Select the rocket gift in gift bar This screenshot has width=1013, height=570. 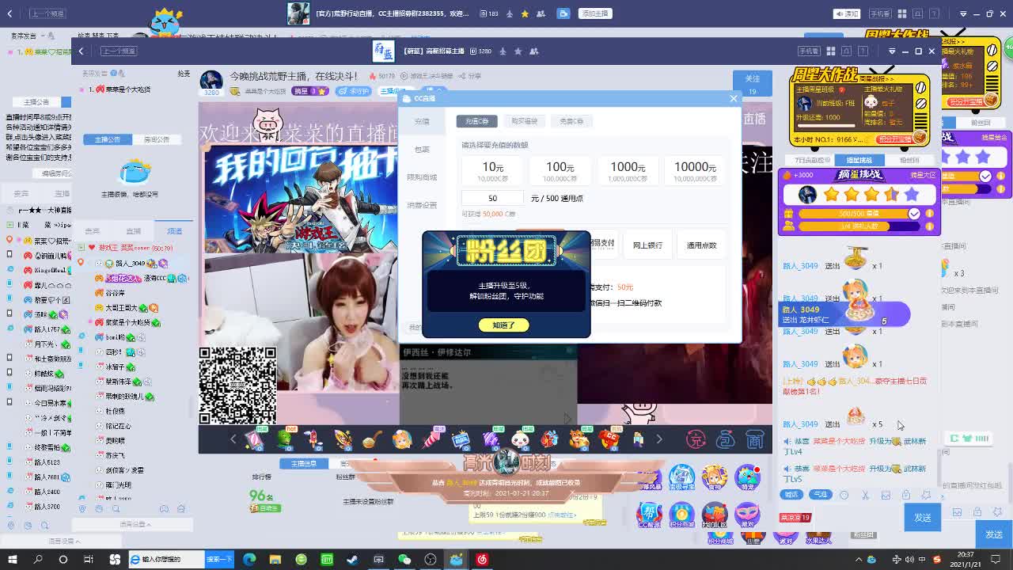coord(314,439)
